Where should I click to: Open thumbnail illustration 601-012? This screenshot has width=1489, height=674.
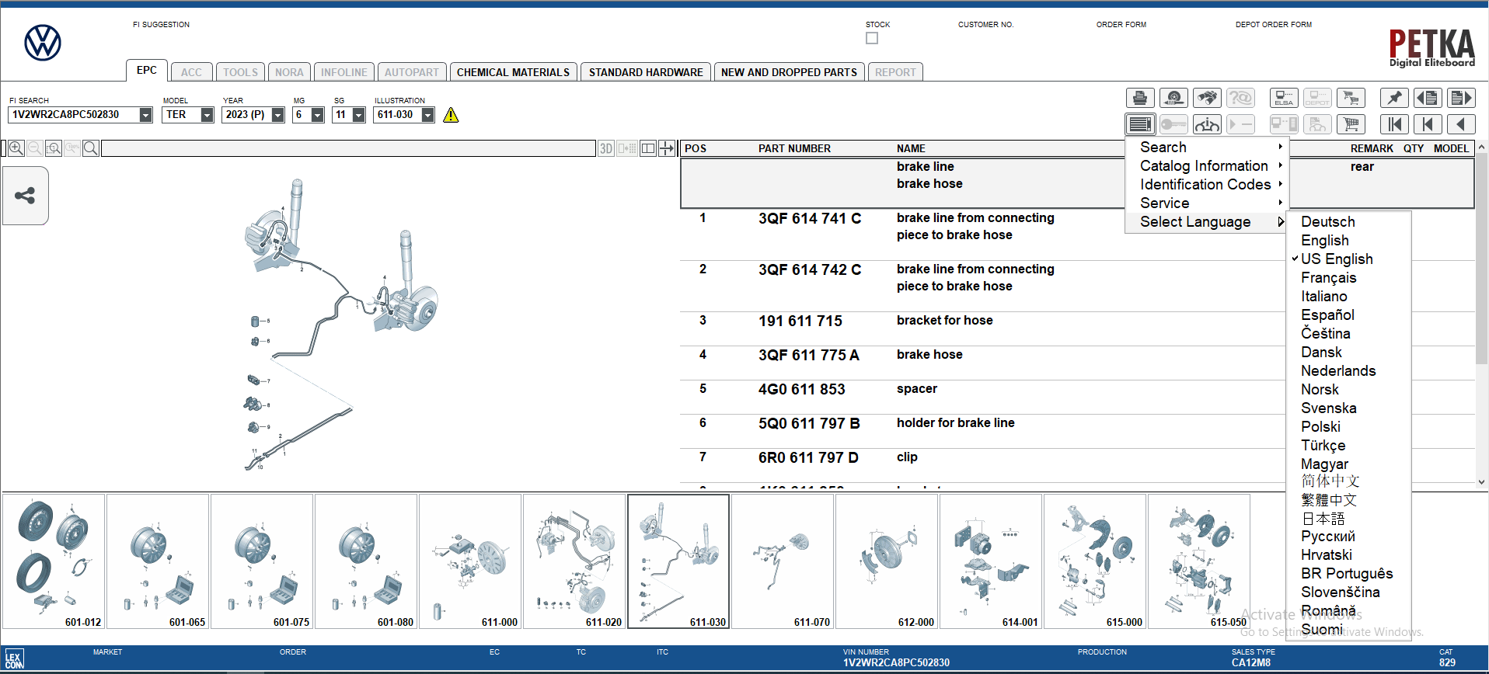pyautogui.click(x=54, y=561)
